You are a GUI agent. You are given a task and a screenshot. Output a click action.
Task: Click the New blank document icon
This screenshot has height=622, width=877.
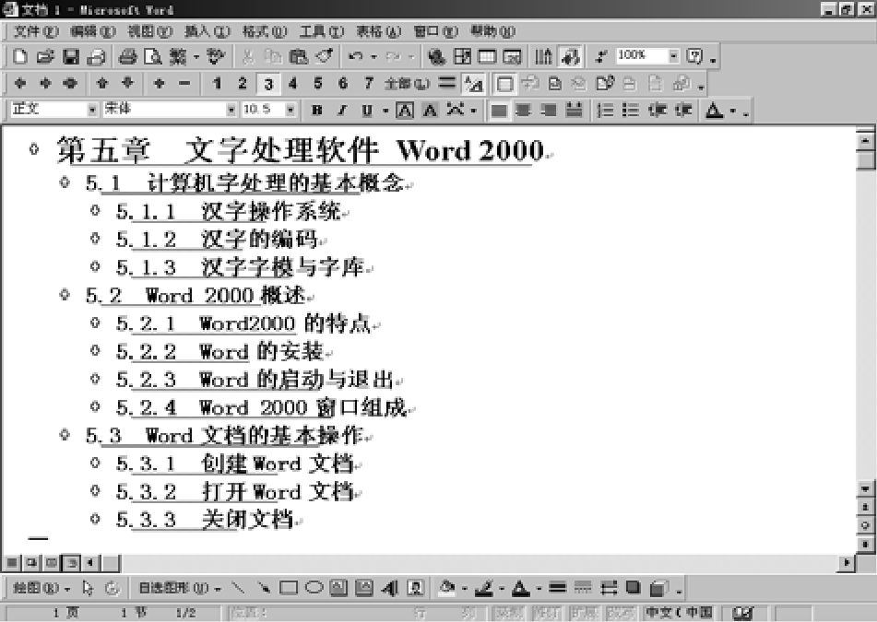(20, 56)
